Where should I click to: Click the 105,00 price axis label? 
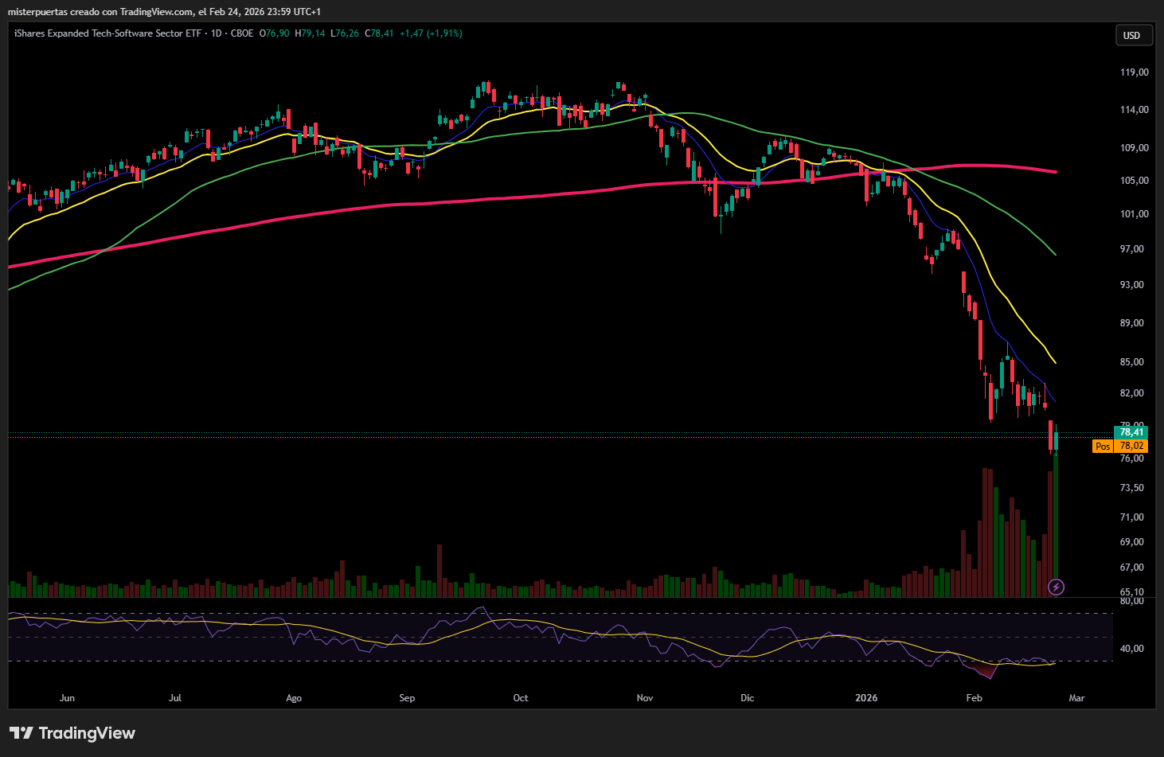(x=1134, y=181)
